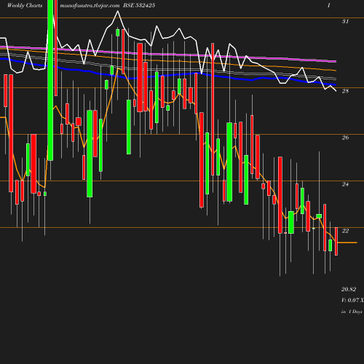Click the "in 1 Days" text

(352, 312)
